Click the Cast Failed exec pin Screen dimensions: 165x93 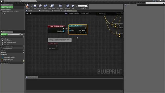pyautogui.click(x=85, y=30)
